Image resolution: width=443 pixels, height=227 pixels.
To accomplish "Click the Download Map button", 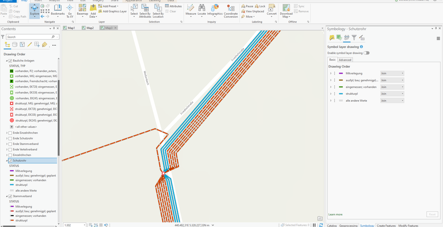I will pyautogui.click(x=286, y=11).
